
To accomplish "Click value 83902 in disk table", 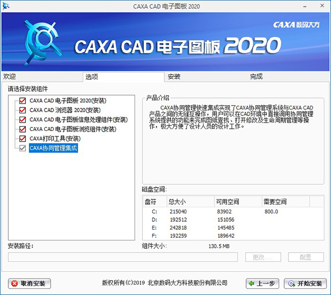I will pos(225,211).
